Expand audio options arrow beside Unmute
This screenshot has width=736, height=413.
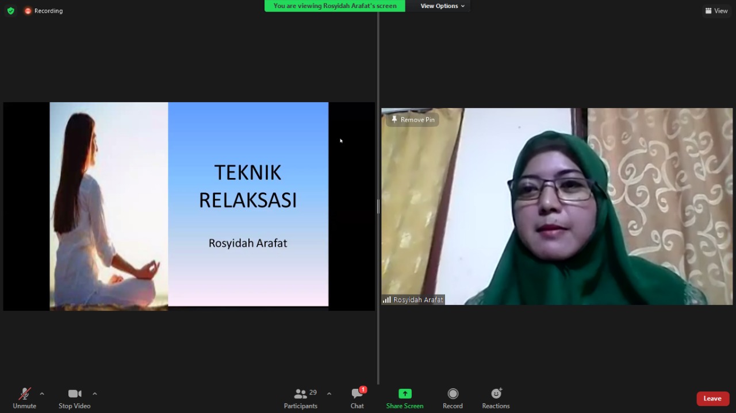(x=42, y=393)
